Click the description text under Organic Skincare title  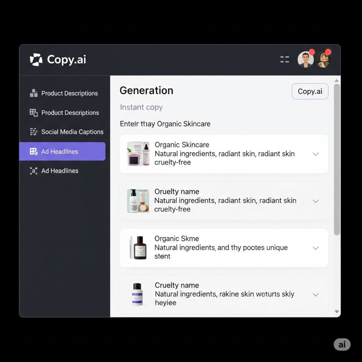point(224,158)
